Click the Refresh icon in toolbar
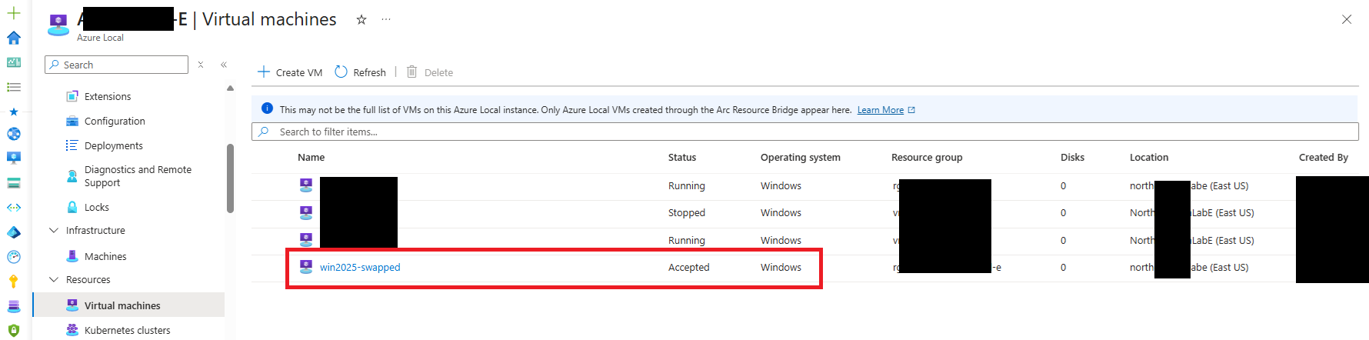Screen dimensions: 1369x340 (341, 72)
